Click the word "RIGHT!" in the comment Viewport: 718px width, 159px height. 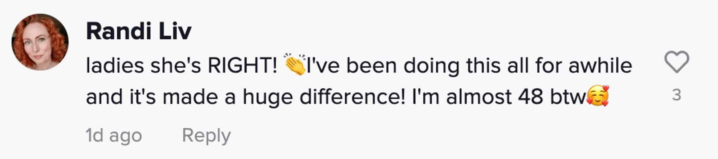click(x=243, y=66)
